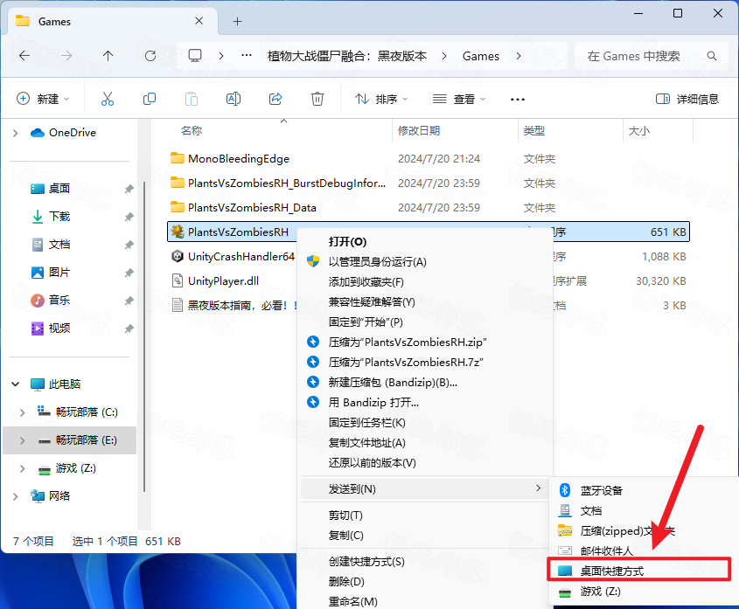Select the PlantsVsZombiesRH_BurstDebugInfor folder row
Viewport: 739px width, 609px height.
428,183
